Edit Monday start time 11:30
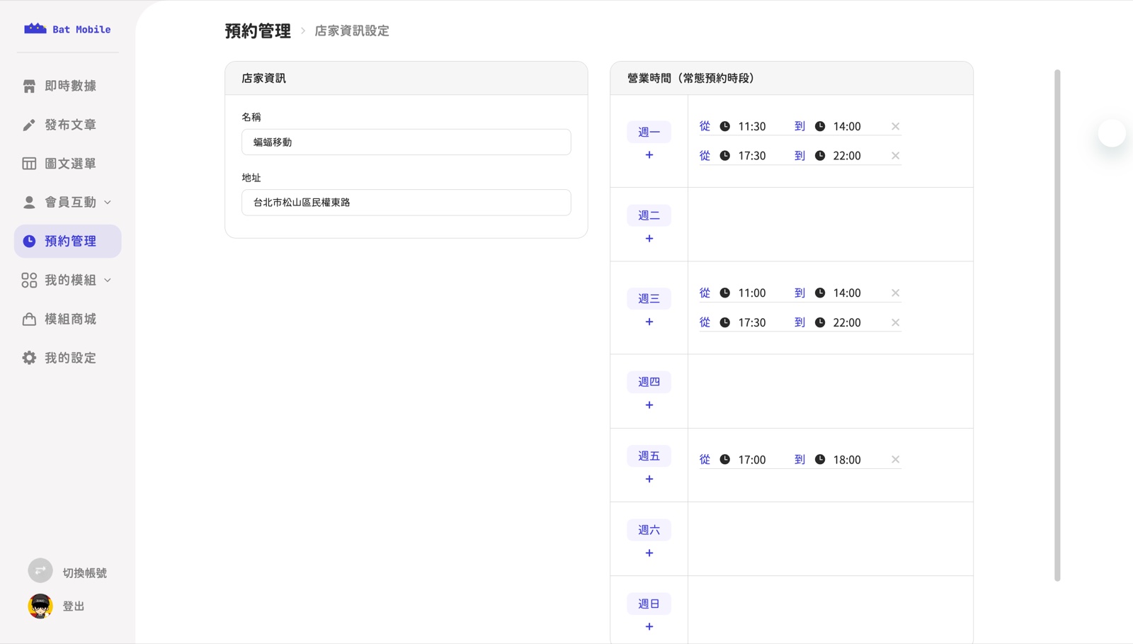 (752, 127)
